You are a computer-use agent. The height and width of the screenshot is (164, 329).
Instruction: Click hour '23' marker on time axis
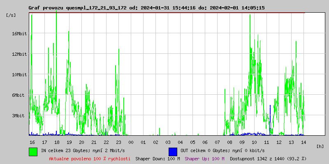[x=118, y=142]
